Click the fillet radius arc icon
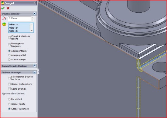Image resolution: width=167 pixels, height=118 pixels. tap(4, 18)
